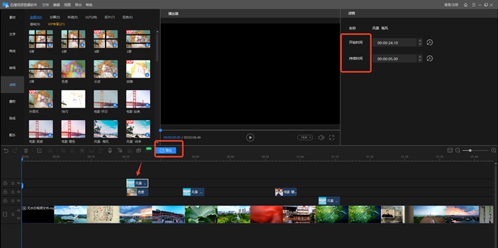Open the 帮助 menu

(89, 5)
